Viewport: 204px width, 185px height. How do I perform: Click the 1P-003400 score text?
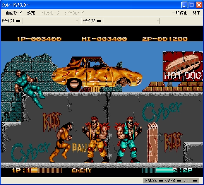click(x=39, y=39)
